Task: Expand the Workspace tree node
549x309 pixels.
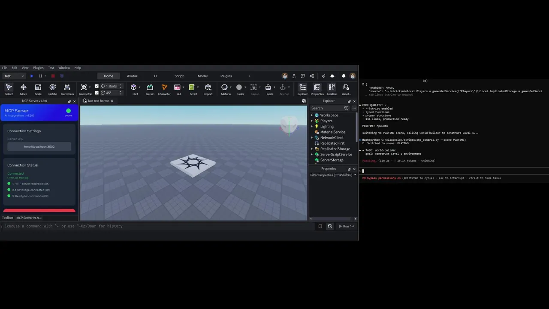Action: (312, 115)
